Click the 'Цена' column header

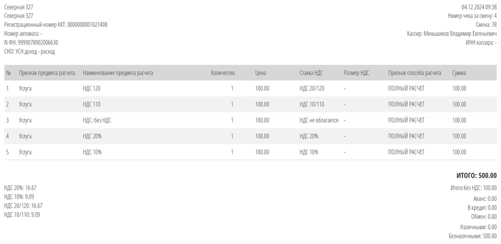(261, 73)
